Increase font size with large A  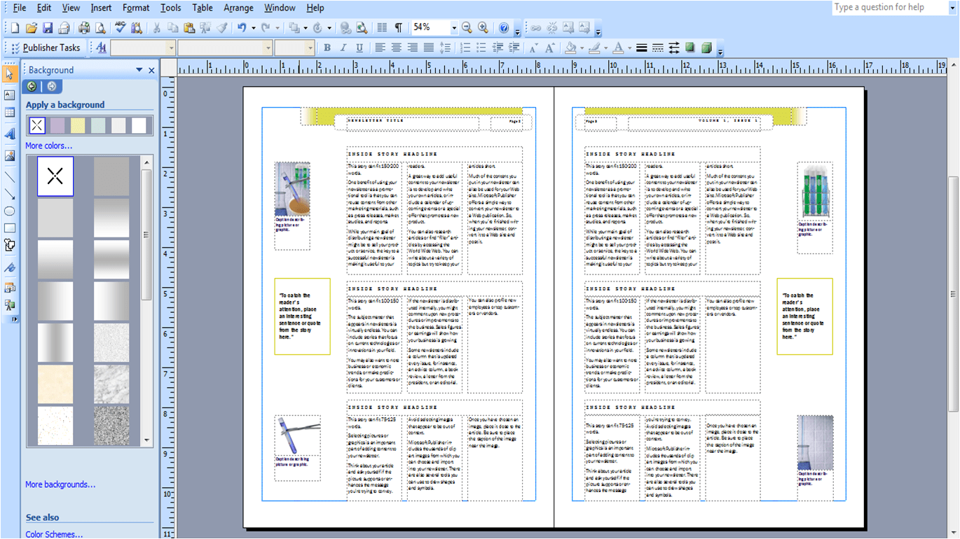(x=550, y=48)
